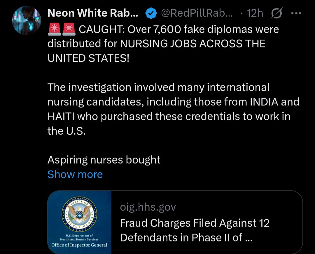Open the oig.hhs.gov domain link

pos(148,207)
